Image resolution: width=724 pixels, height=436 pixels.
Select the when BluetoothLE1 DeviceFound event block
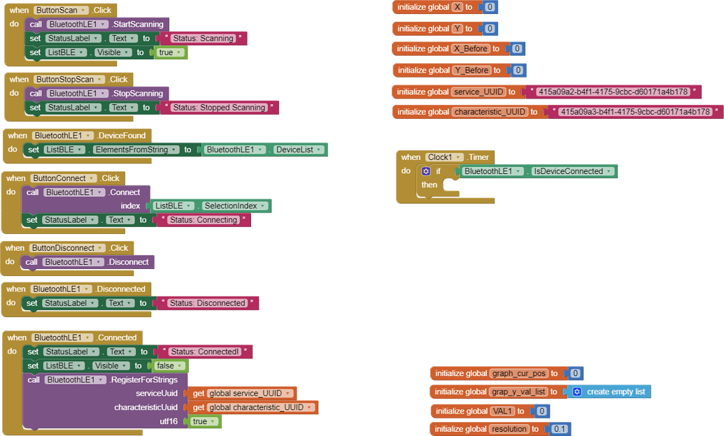(x=77, y=136)
